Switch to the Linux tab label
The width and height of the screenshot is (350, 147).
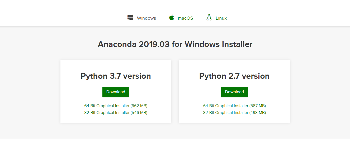[x=221, y=18]
